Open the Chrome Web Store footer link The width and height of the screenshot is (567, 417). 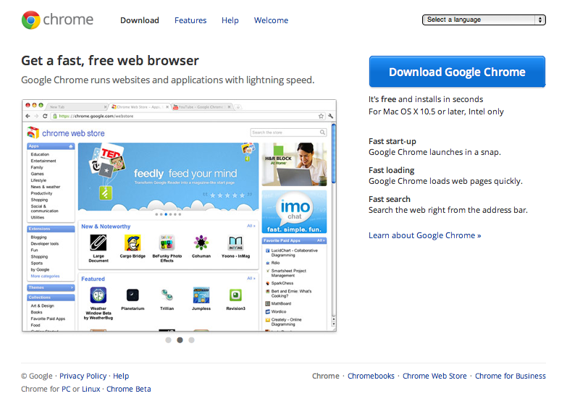point(434,376)
